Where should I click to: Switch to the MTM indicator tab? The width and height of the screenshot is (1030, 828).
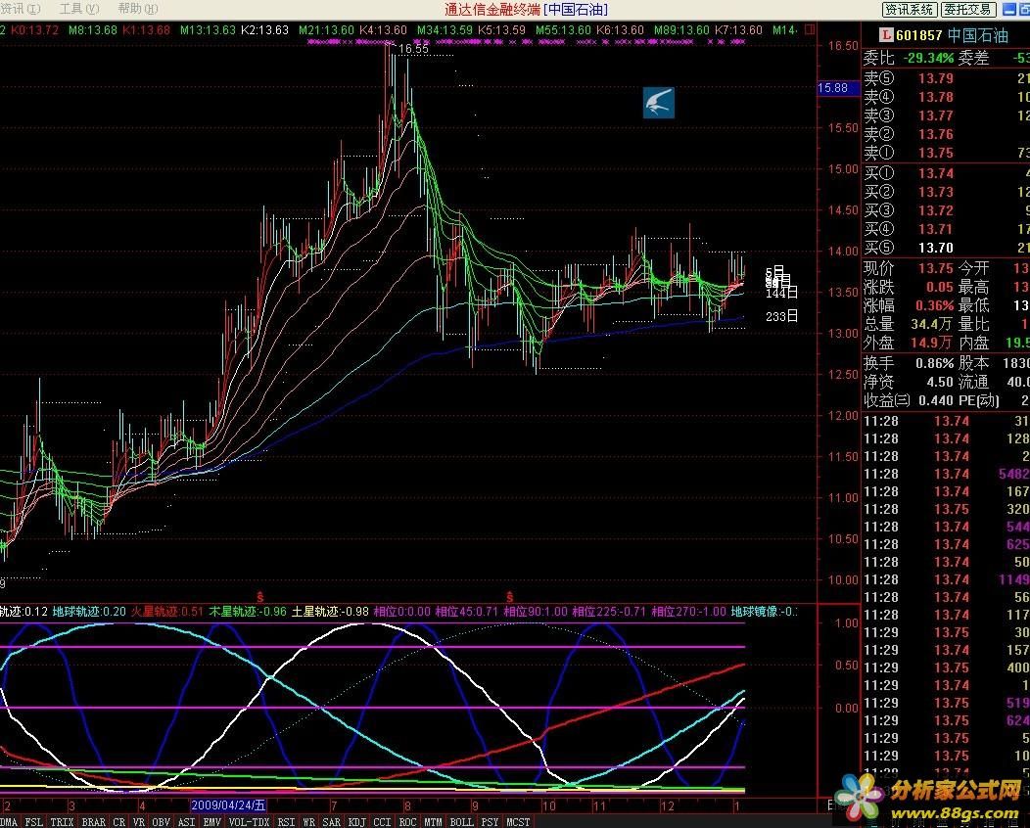[x=433, y=821]
